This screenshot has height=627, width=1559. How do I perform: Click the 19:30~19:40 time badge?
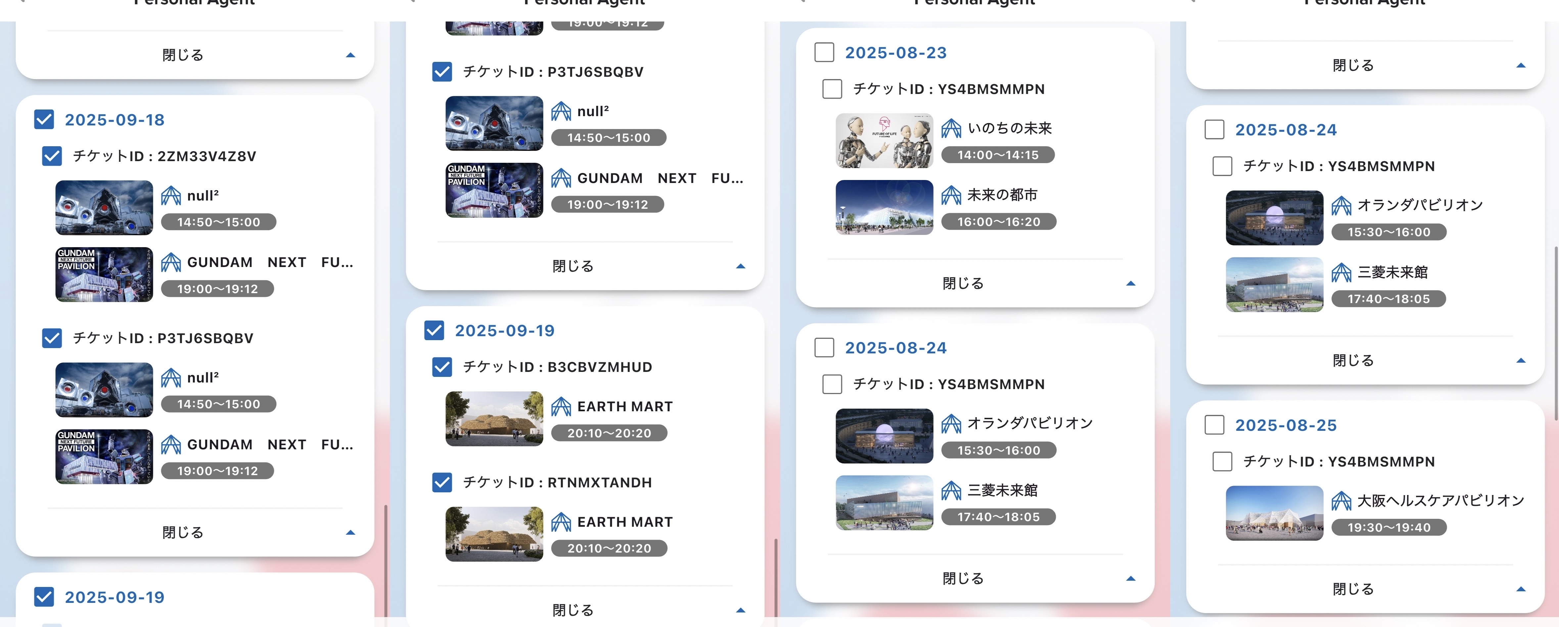tap(1388, 528)
